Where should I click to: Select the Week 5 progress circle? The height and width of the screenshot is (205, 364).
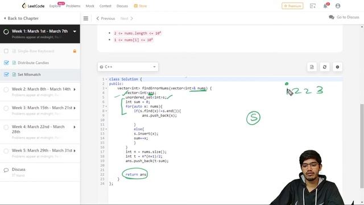pyautogui.click(x=6, y=151)
